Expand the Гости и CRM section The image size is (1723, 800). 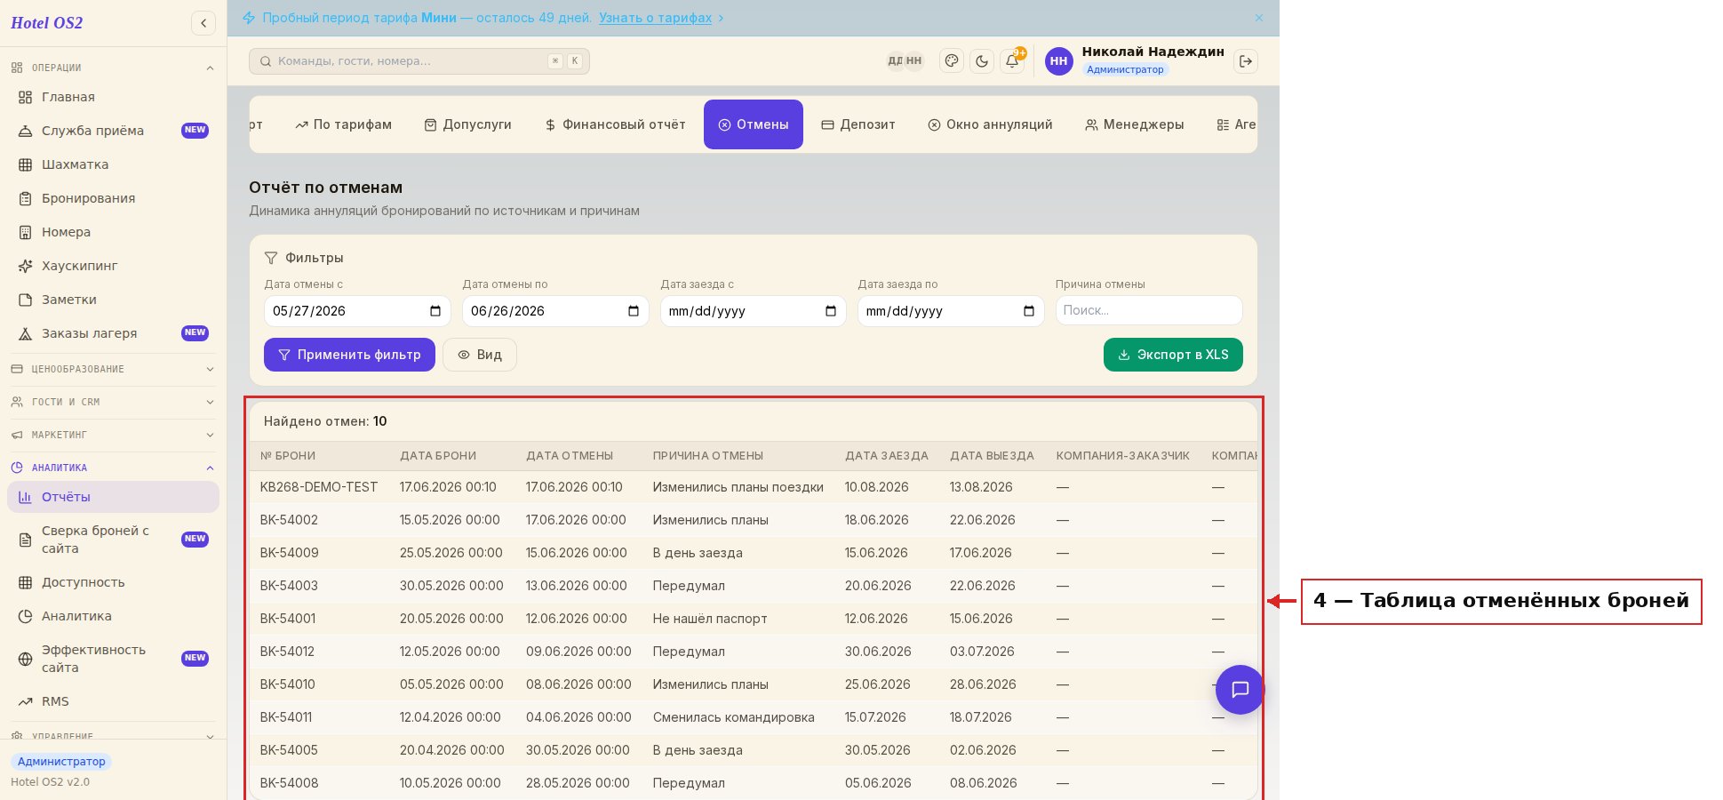(x=113, y=402)
